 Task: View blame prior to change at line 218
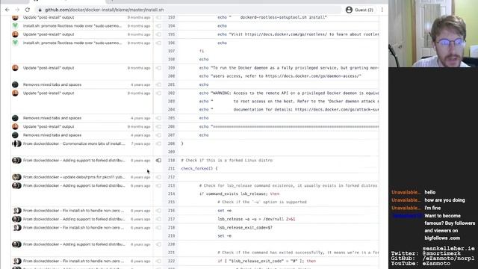pos(158,227)
